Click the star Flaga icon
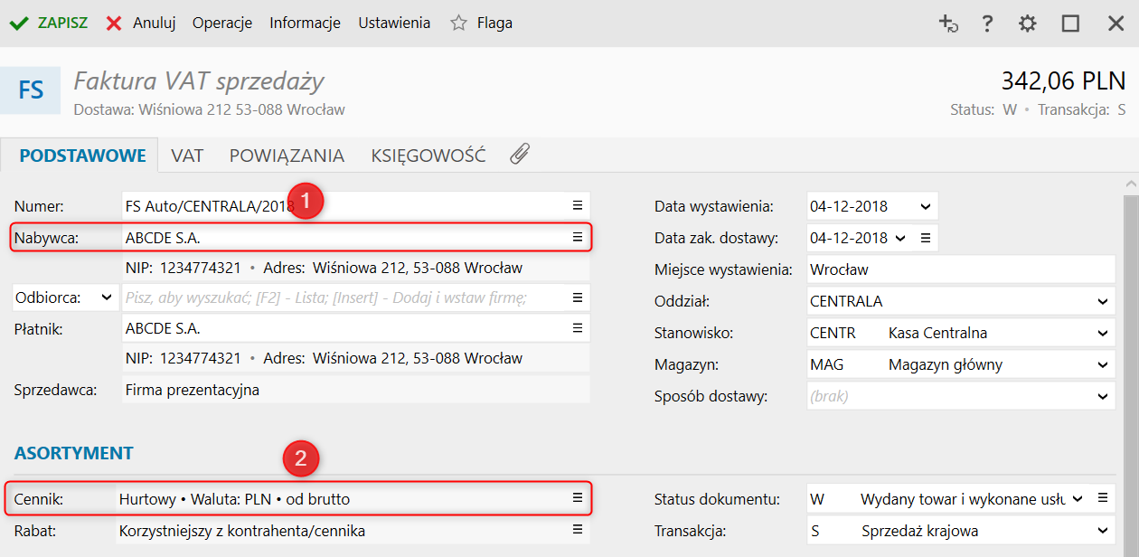The image size is (1139, 557). pyautogui.click(x=459, y=24)
